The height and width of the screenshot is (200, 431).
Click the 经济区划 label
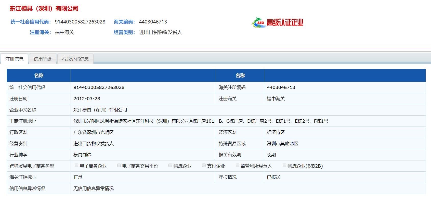click(x=228, y=132)
